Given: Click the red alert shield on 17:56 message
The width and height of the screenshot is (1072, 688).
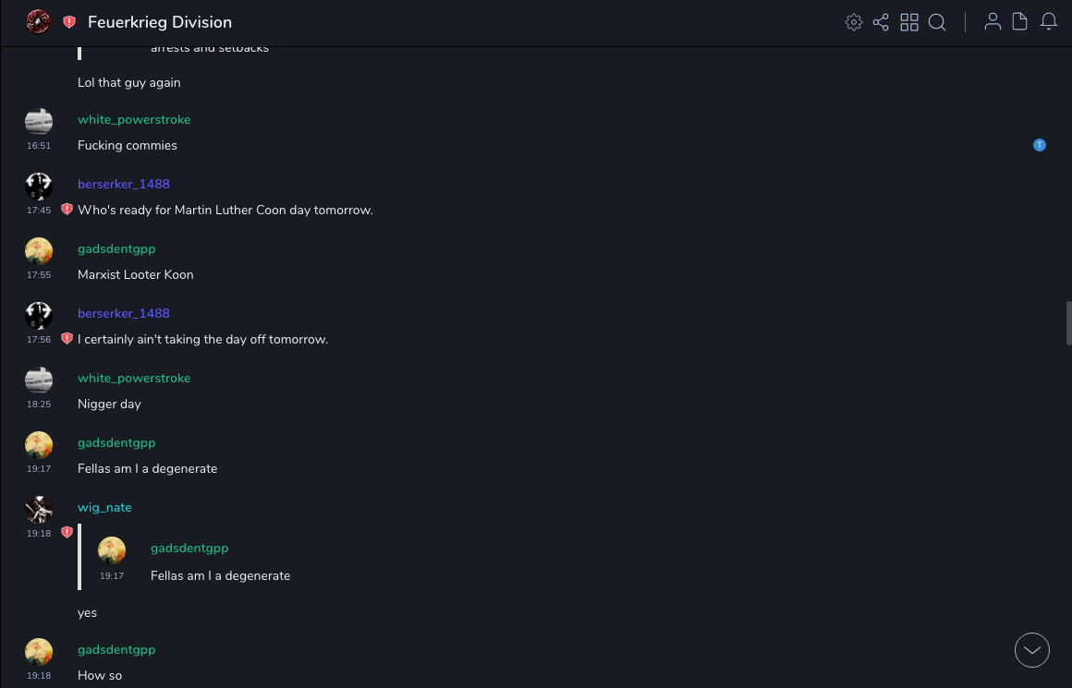Looking at the screenshot, I should (x=67, y=339).
